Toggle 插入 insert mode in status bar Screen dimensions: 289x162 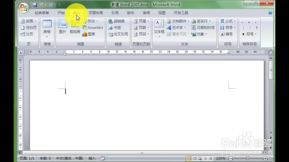(x=92, y=158)
